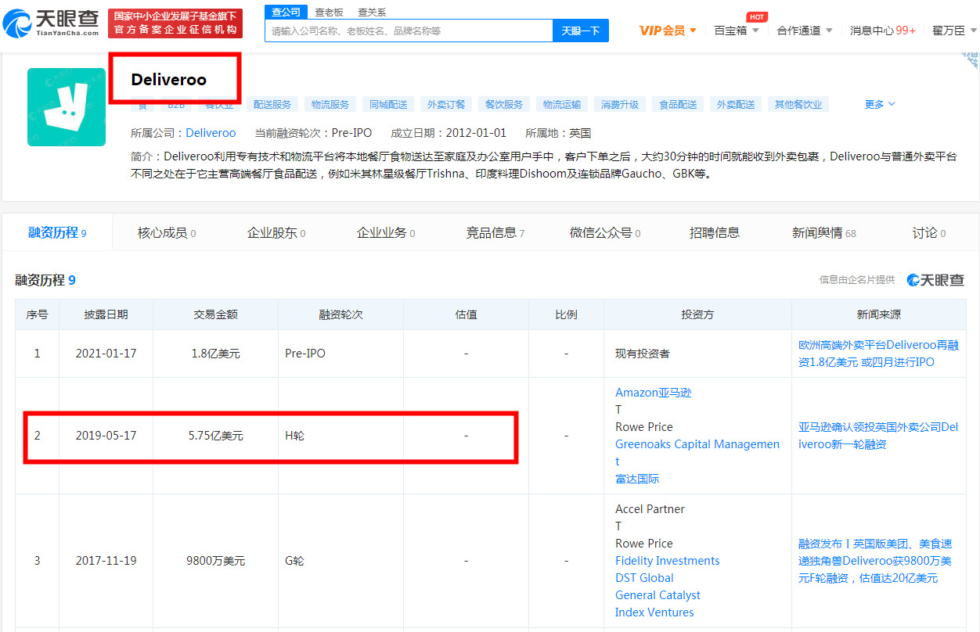This screenshot has height=632, width=980.
Task: Switch to the 企业业务 tab
Action: coord(386,232)
